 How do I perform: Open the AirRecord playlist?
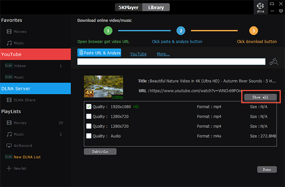click(x=23, y=145)
